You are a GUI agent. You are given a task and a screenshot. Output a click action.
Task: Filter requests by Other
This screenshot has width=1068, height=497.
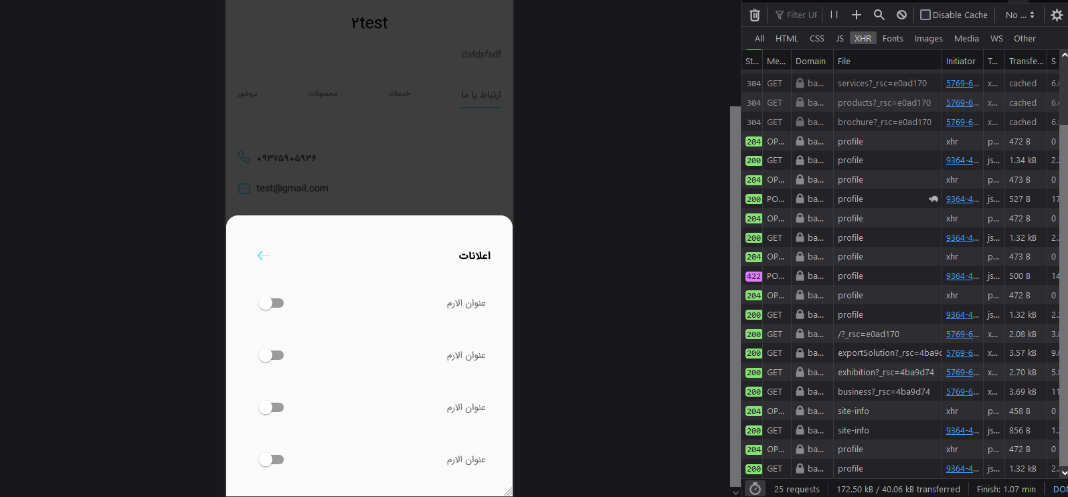coord(1025,38)
